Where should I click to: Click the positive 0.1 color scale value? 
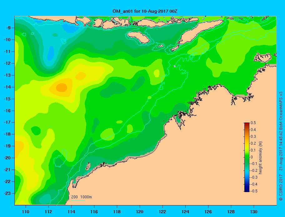click(x=253, y=150)
